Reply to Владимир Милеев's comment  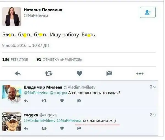click(x=26, y=101)
